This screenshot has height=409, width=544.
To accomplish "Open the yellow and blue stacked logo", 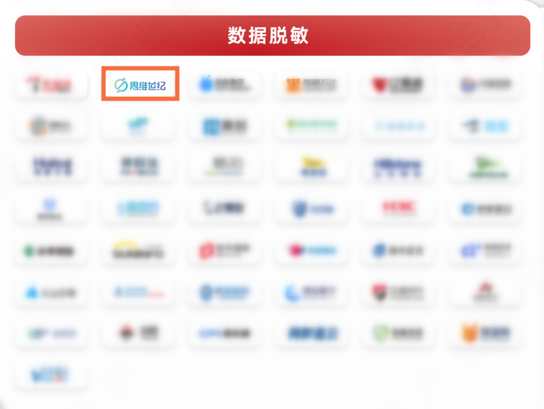I will 311,167.
